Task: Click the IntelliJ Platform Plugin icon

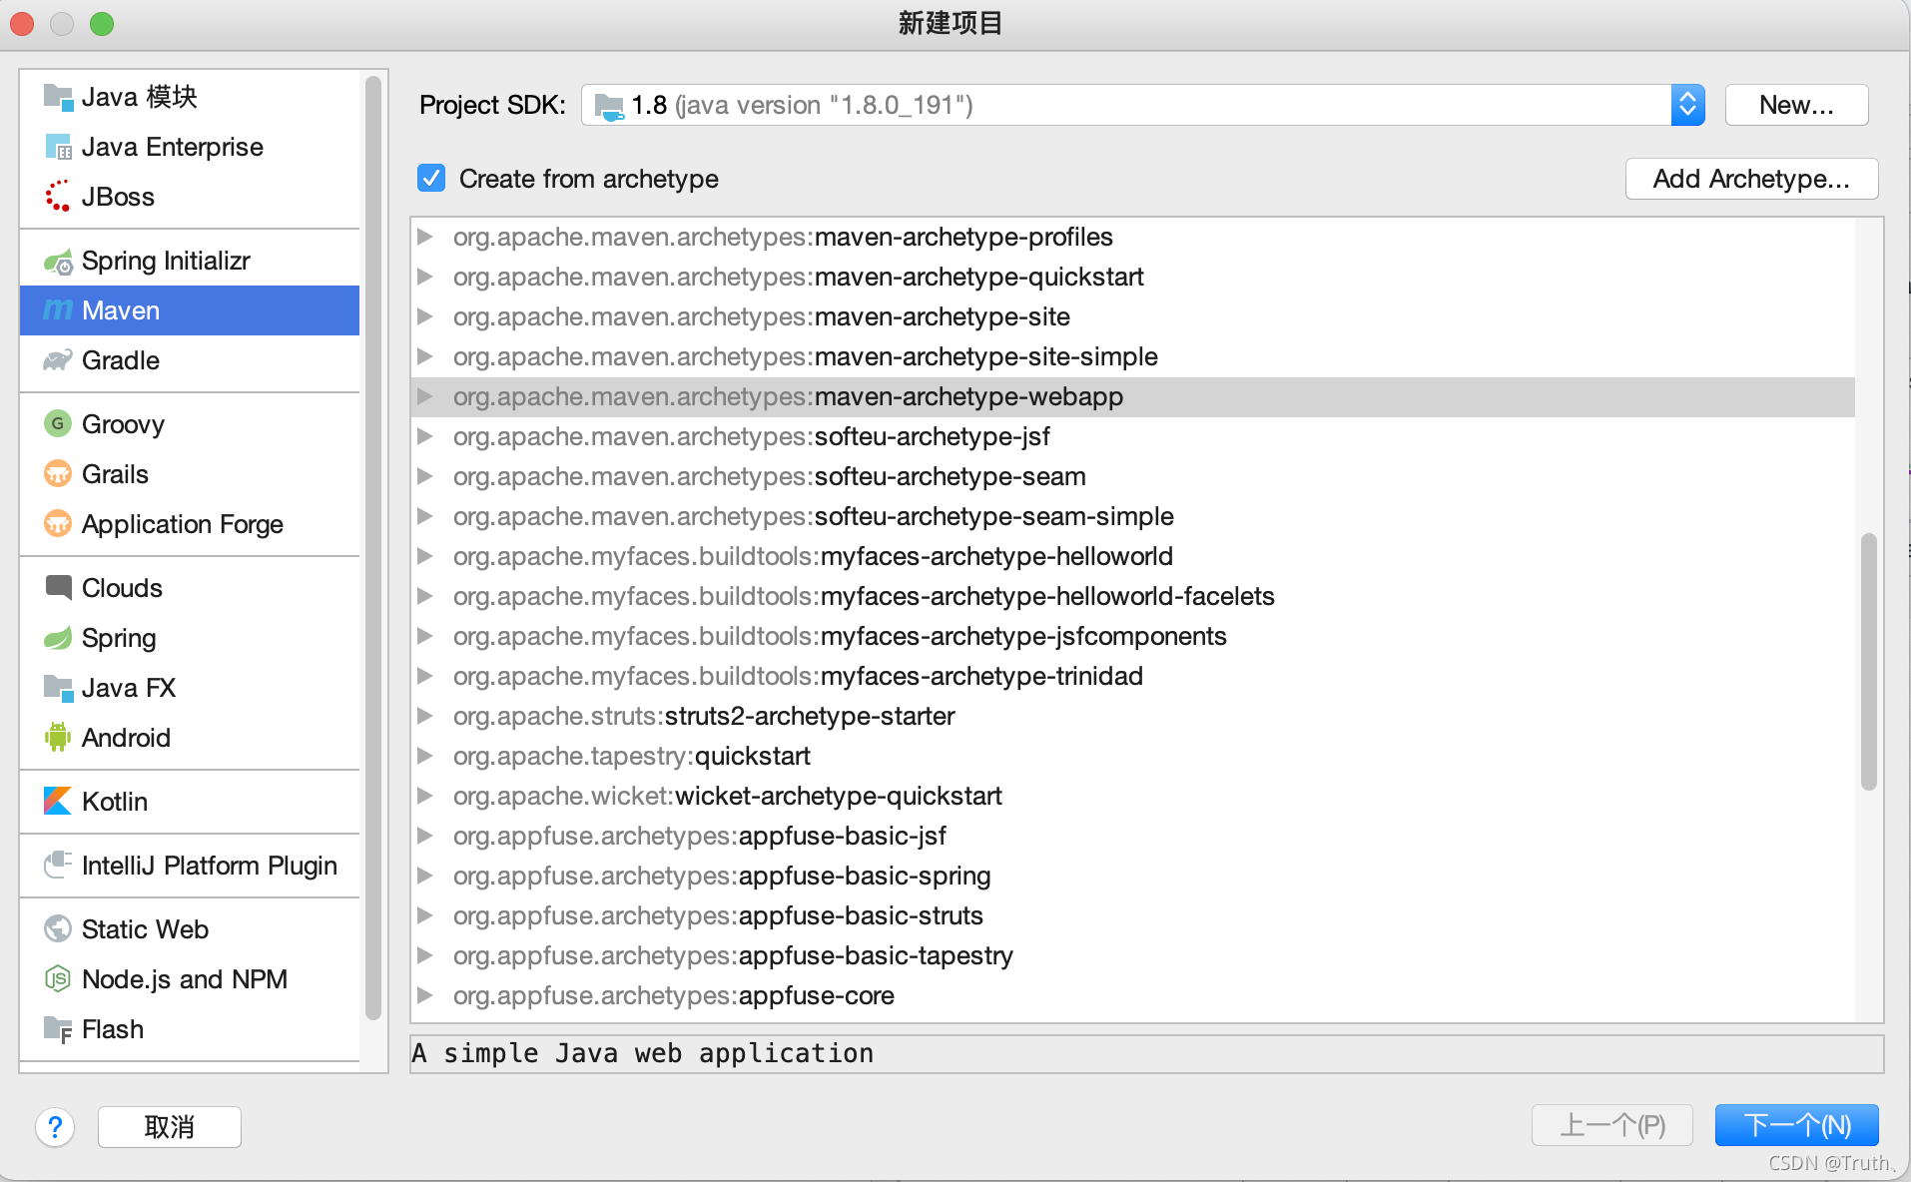Action: (x=58, y=865)
